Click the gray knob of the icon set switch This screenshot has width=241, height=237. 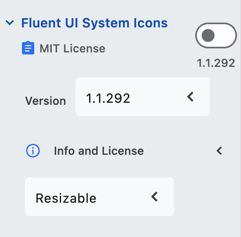[208, 35]
